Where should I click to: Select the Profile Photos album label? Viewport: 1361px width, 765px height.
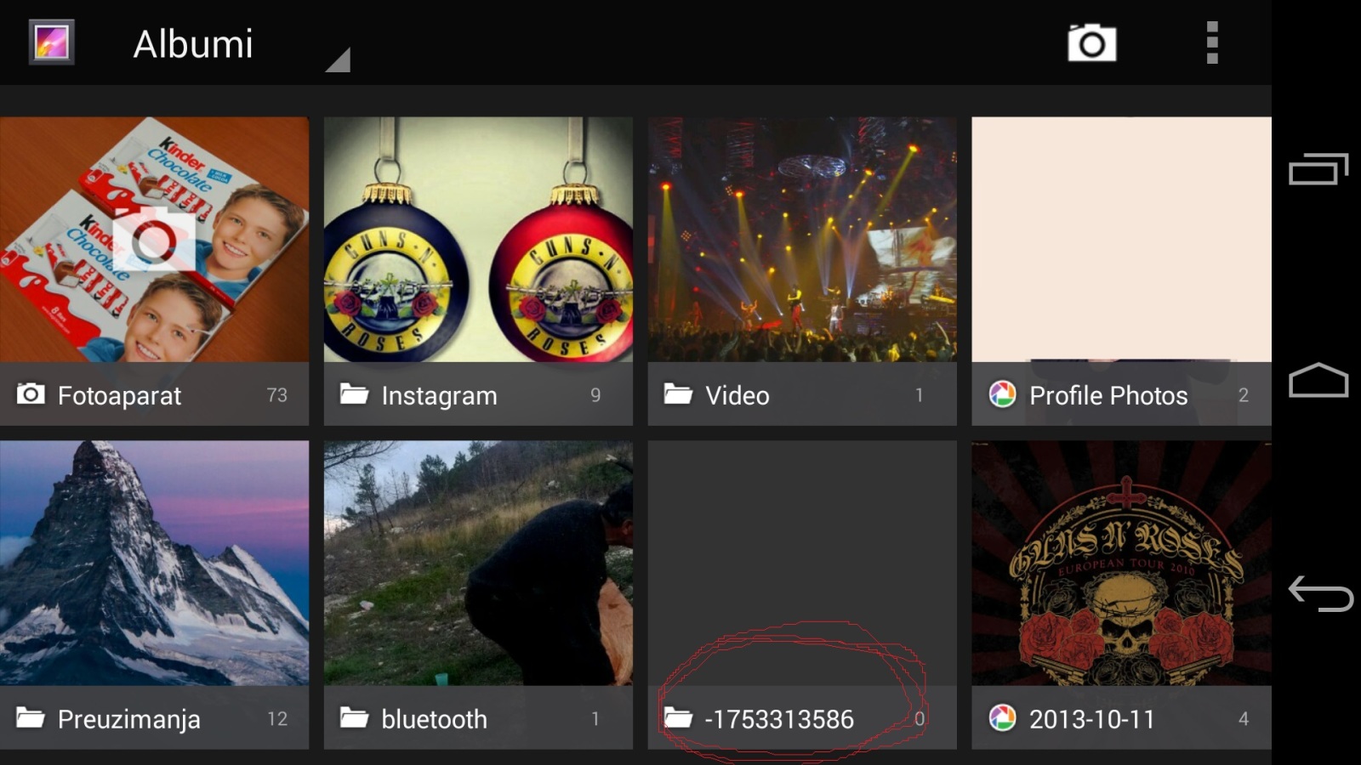tap(1108, 395)
